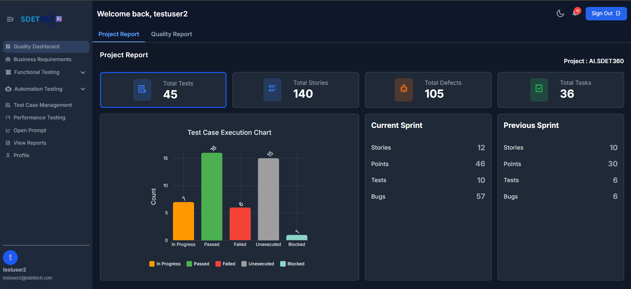Collapse the sidebar with the hamburger icon
This screenshot has width=631, height=289.
[10, 19]
